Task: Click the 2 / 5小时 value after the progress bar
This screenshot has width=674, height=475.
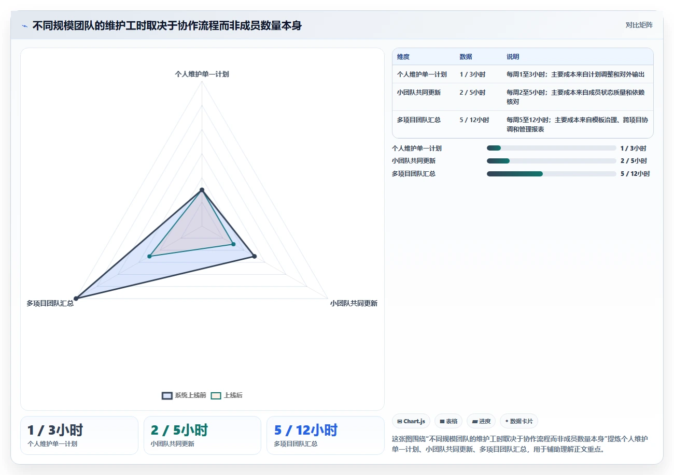Action: pyautogui.click(x=634, y=161)
